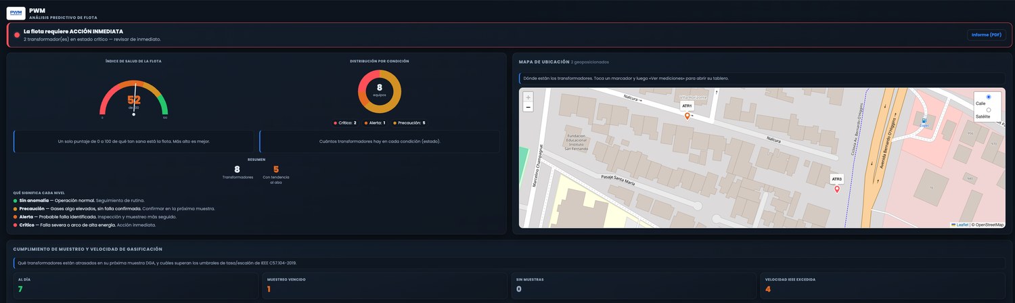Click the Alerta: 1 legend item
Viewport: 1015px width, 303px height.
(x=375, y=123)
